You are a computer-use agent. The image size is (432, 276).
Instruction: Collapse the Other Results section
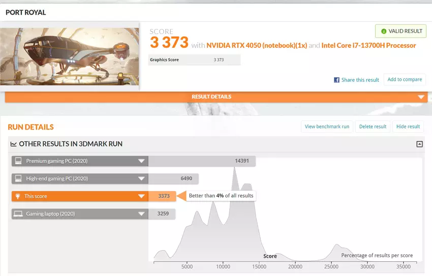[x=419, y=144]
